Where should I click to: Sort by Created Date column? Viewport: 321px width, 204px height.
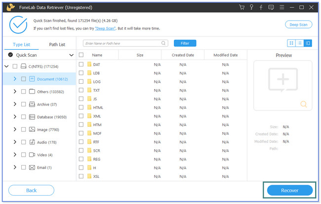click(183, 55)
